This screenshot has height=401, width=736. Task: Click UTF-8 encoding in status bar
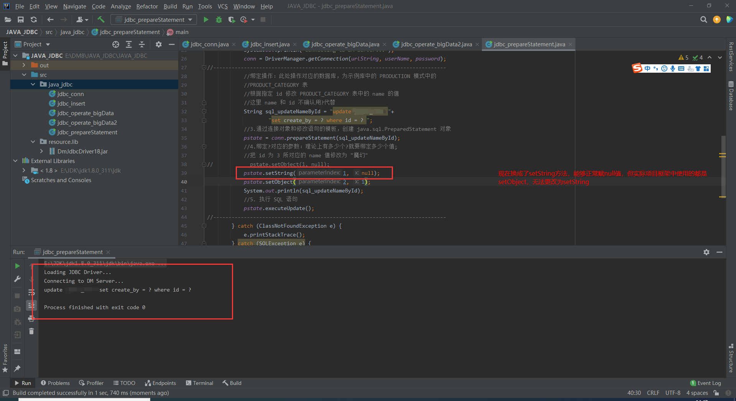click(x=673, y=393)
